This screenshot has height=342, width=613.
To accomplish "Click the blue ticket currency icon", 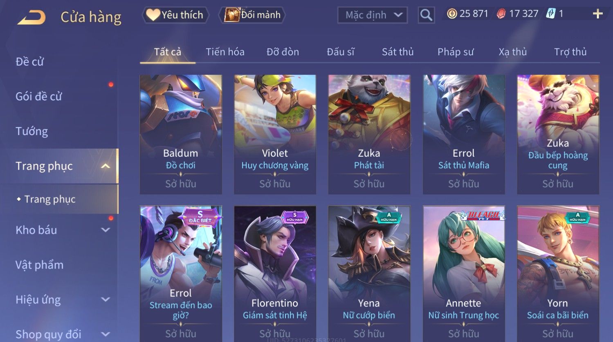I will tap(551, 14).
